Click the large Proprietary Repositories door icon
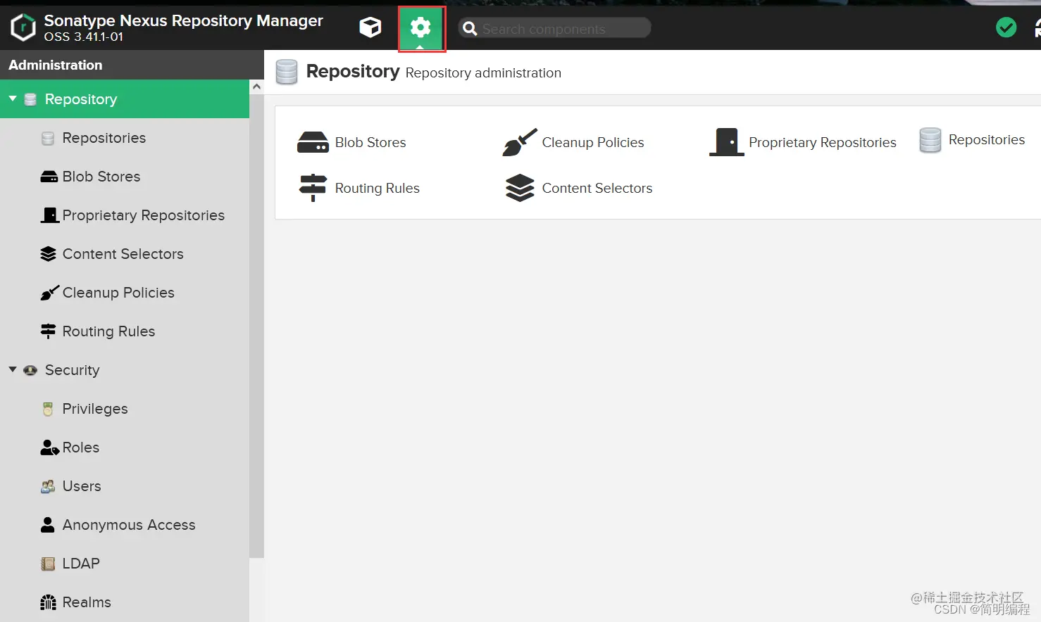 click(727, 142)
